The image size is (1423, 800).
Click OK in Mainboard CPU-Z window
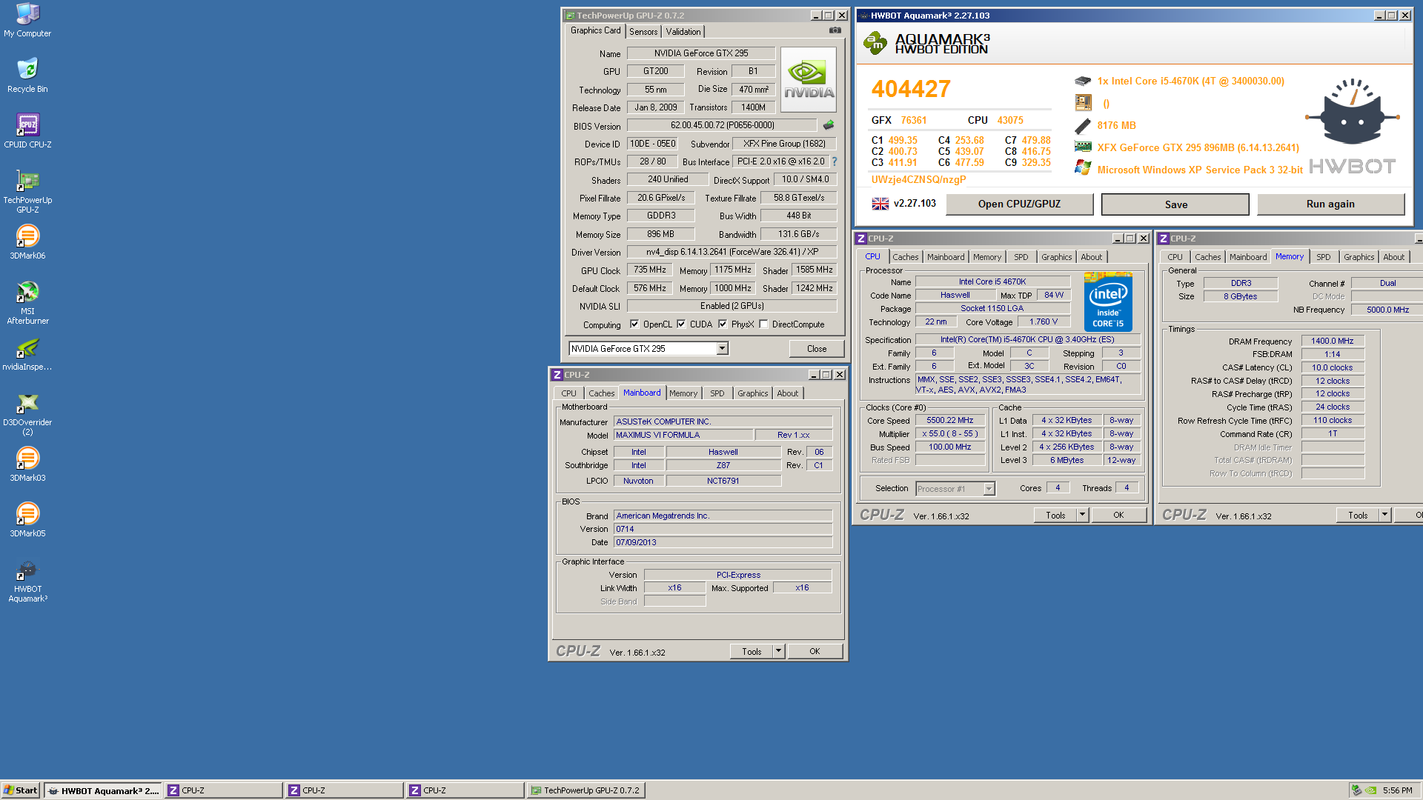815,651
